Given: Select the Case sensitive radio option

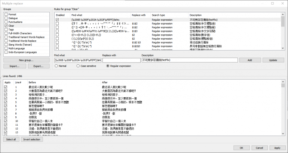Looking at the screenshot, I should pos(78,66).
